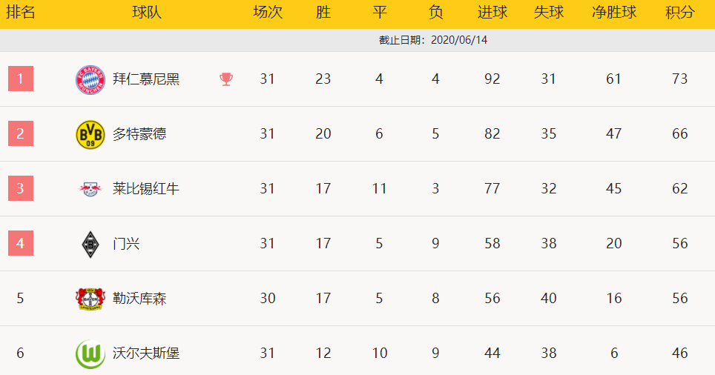Click the trophy icon beside 拜仁慕尼黑
The image size is (715, 375).
click(x=226, y=79)
